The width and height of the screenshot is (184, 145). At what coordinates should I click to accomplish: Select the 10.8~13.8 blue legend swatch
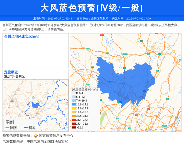click(74, 105)
